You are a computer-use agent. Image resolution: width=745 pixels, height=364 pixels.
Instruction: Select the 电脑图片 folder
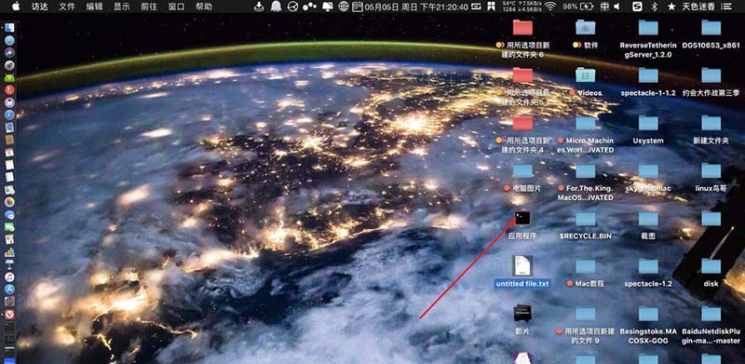pos(522,170)
